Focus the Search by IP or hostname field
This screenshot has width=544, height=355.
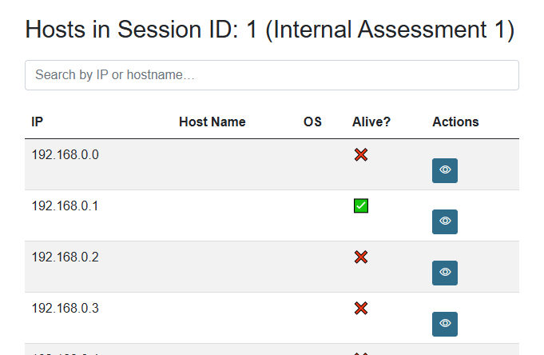point(272,75)
